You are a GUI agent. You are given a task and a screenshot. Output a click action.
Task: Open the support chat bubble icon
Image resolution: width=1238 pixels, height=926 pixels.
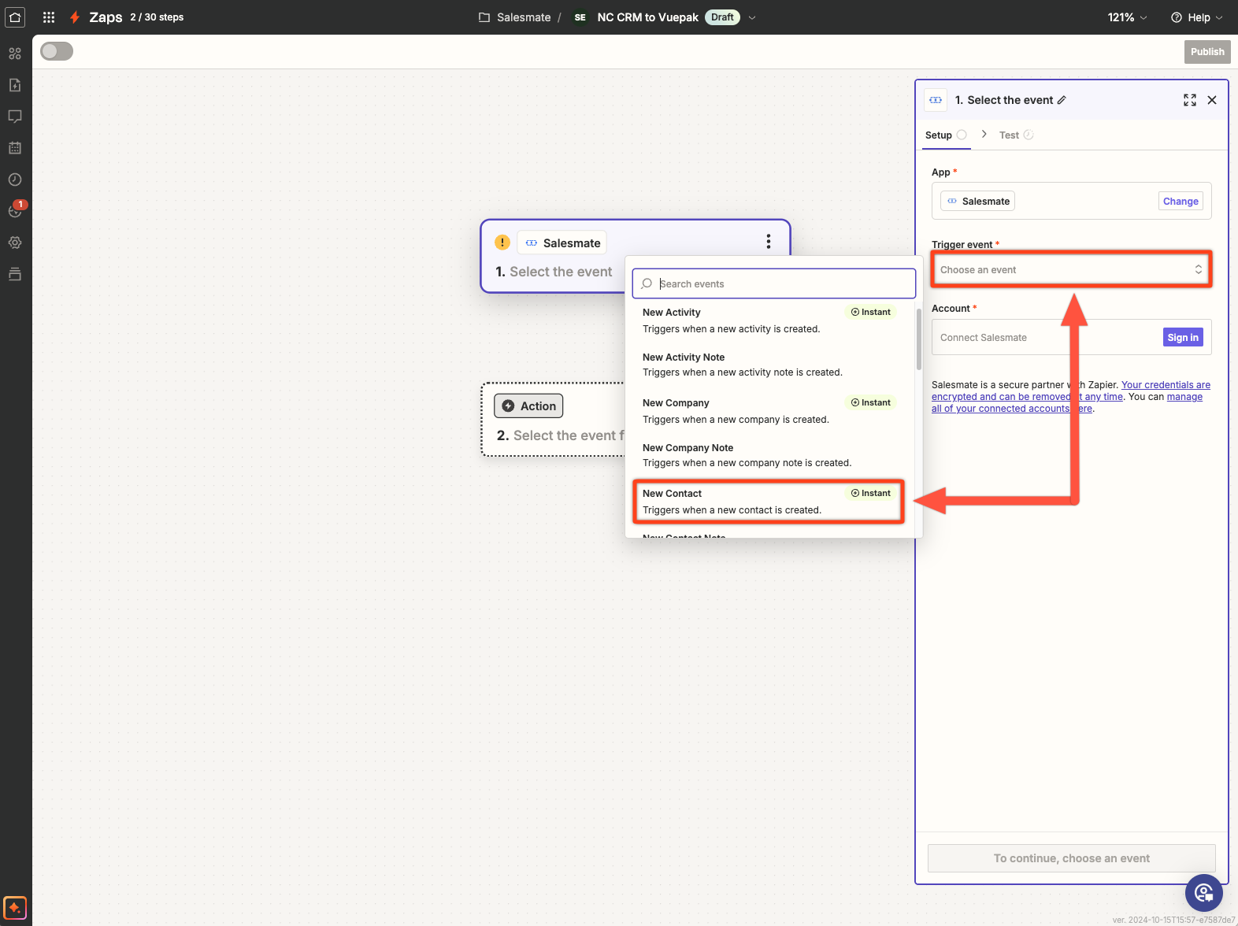(1203, 892)
